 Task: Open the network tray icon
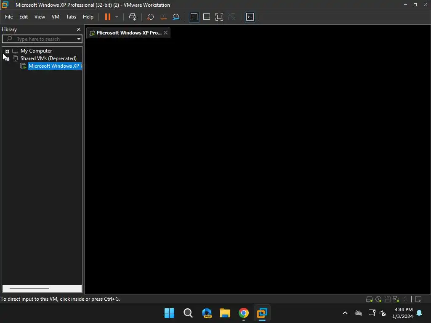pos(372,313)
